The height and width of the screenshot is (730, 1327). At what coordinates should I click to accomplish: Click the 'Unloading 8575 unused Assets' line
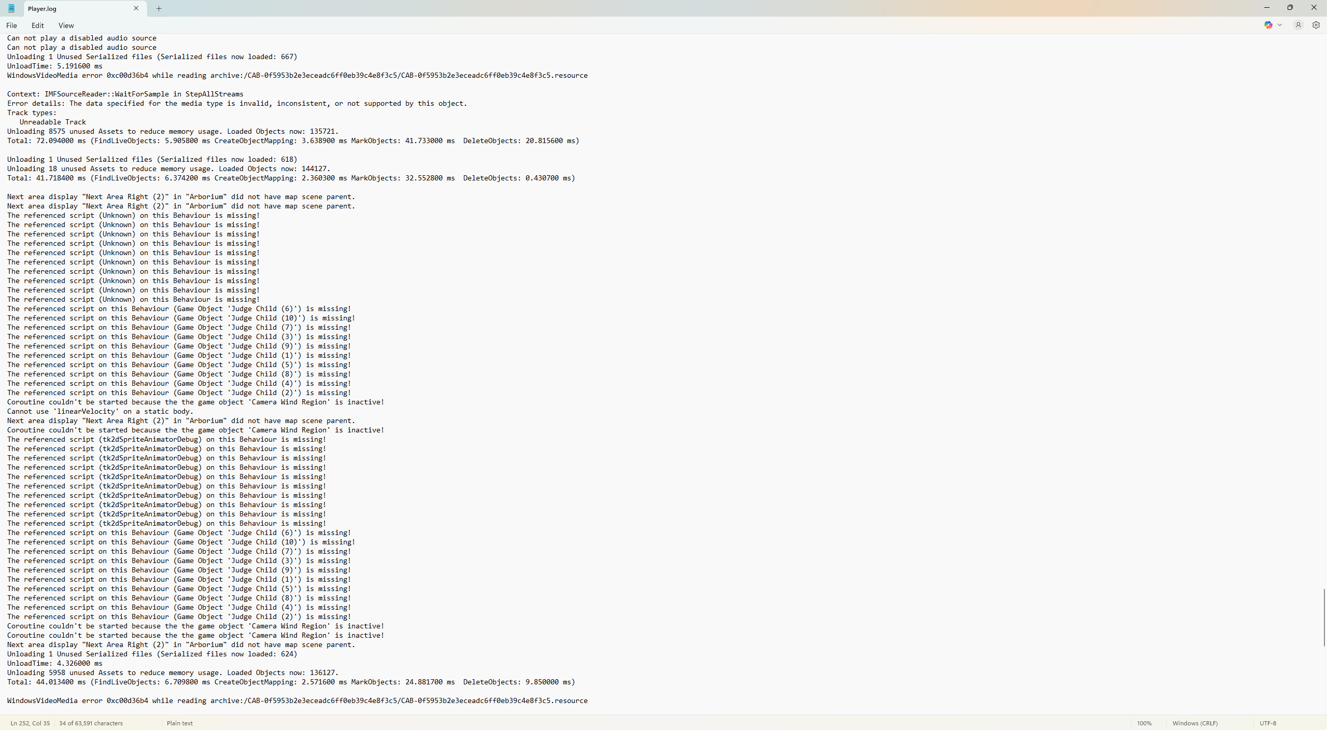point(173,132)
